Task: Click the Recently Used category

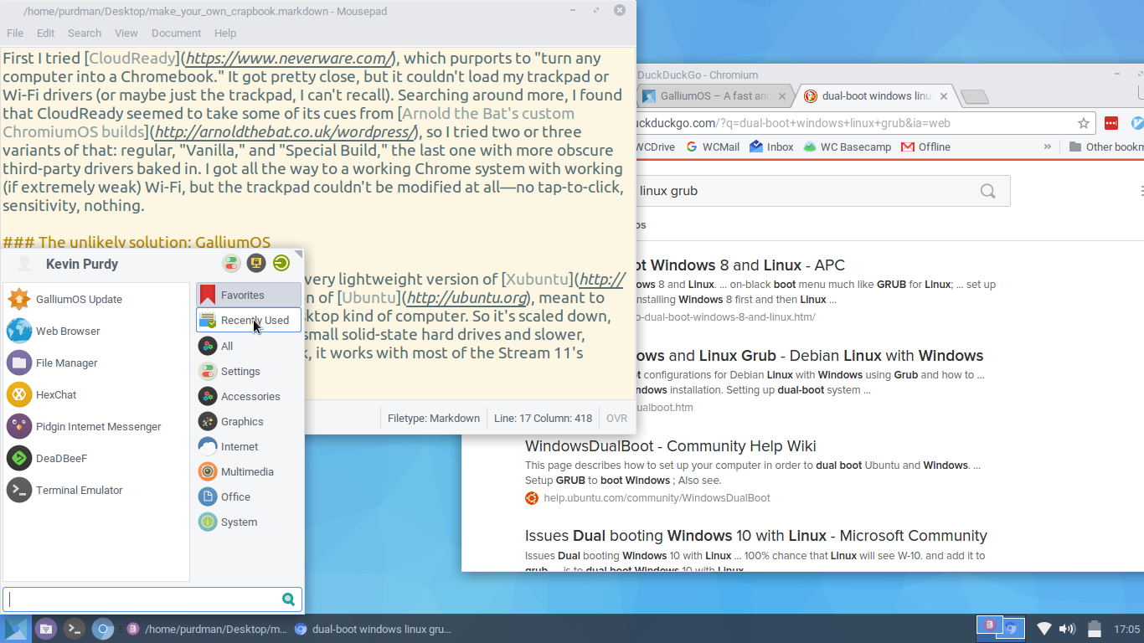Action: coord(249,320)
